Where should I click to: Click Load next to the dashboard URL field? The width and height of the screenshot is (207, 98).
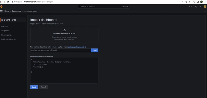point(94,50)
